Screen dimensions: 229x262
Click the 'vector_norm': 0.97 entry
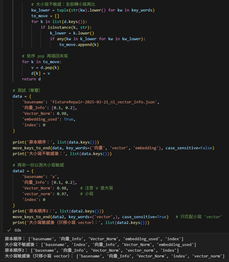pyautogui.click(x=45, y=194)
